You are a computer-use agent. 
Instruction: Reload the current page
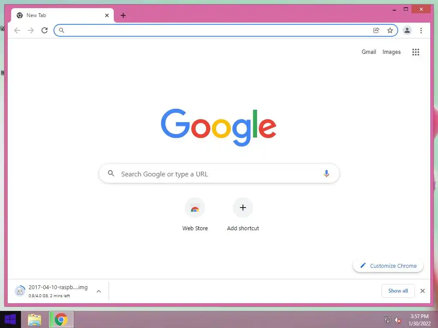[x=44, y=30]
